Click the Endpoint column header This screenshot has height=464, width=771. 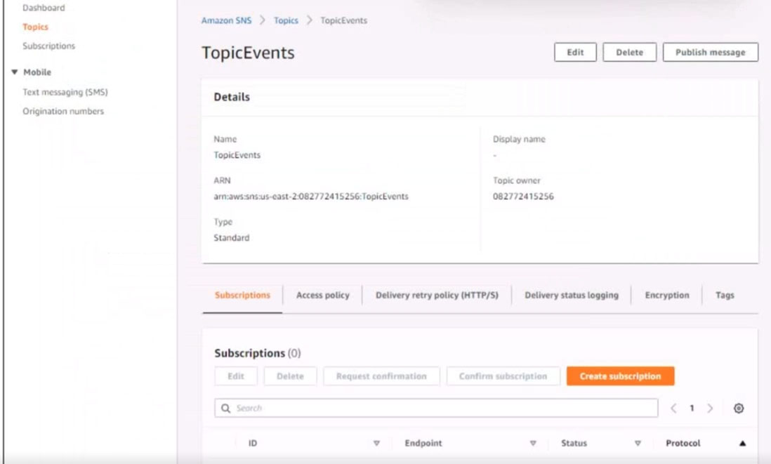[423, 443]
